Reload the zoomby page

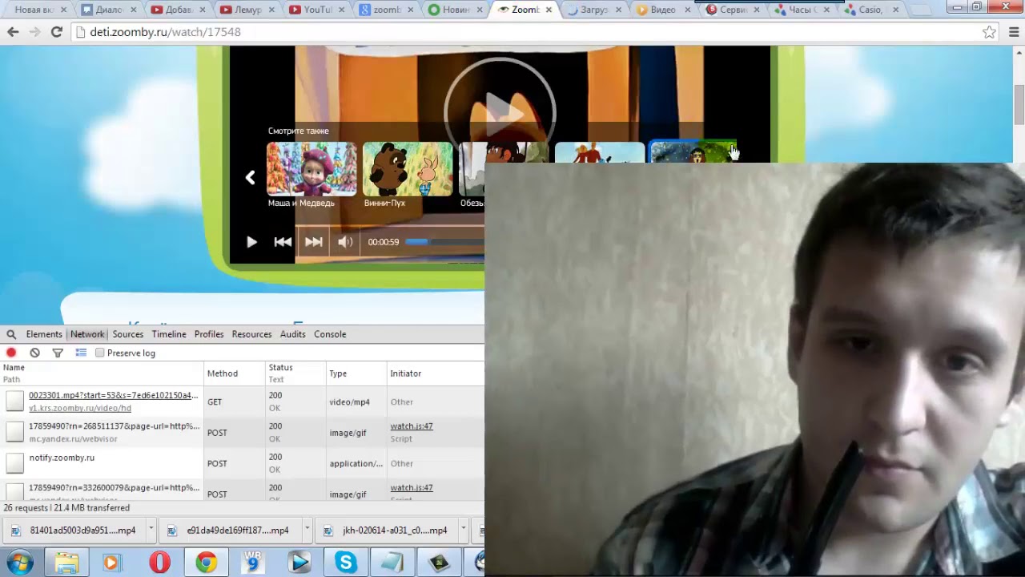click(x=56, y=32)
